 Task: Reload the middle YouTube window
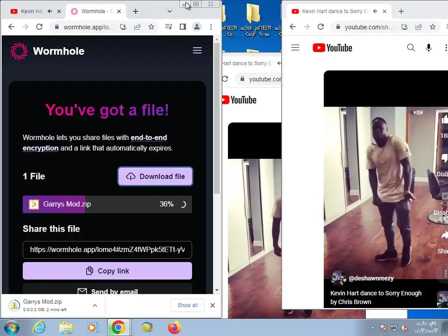tap(225, 79)
